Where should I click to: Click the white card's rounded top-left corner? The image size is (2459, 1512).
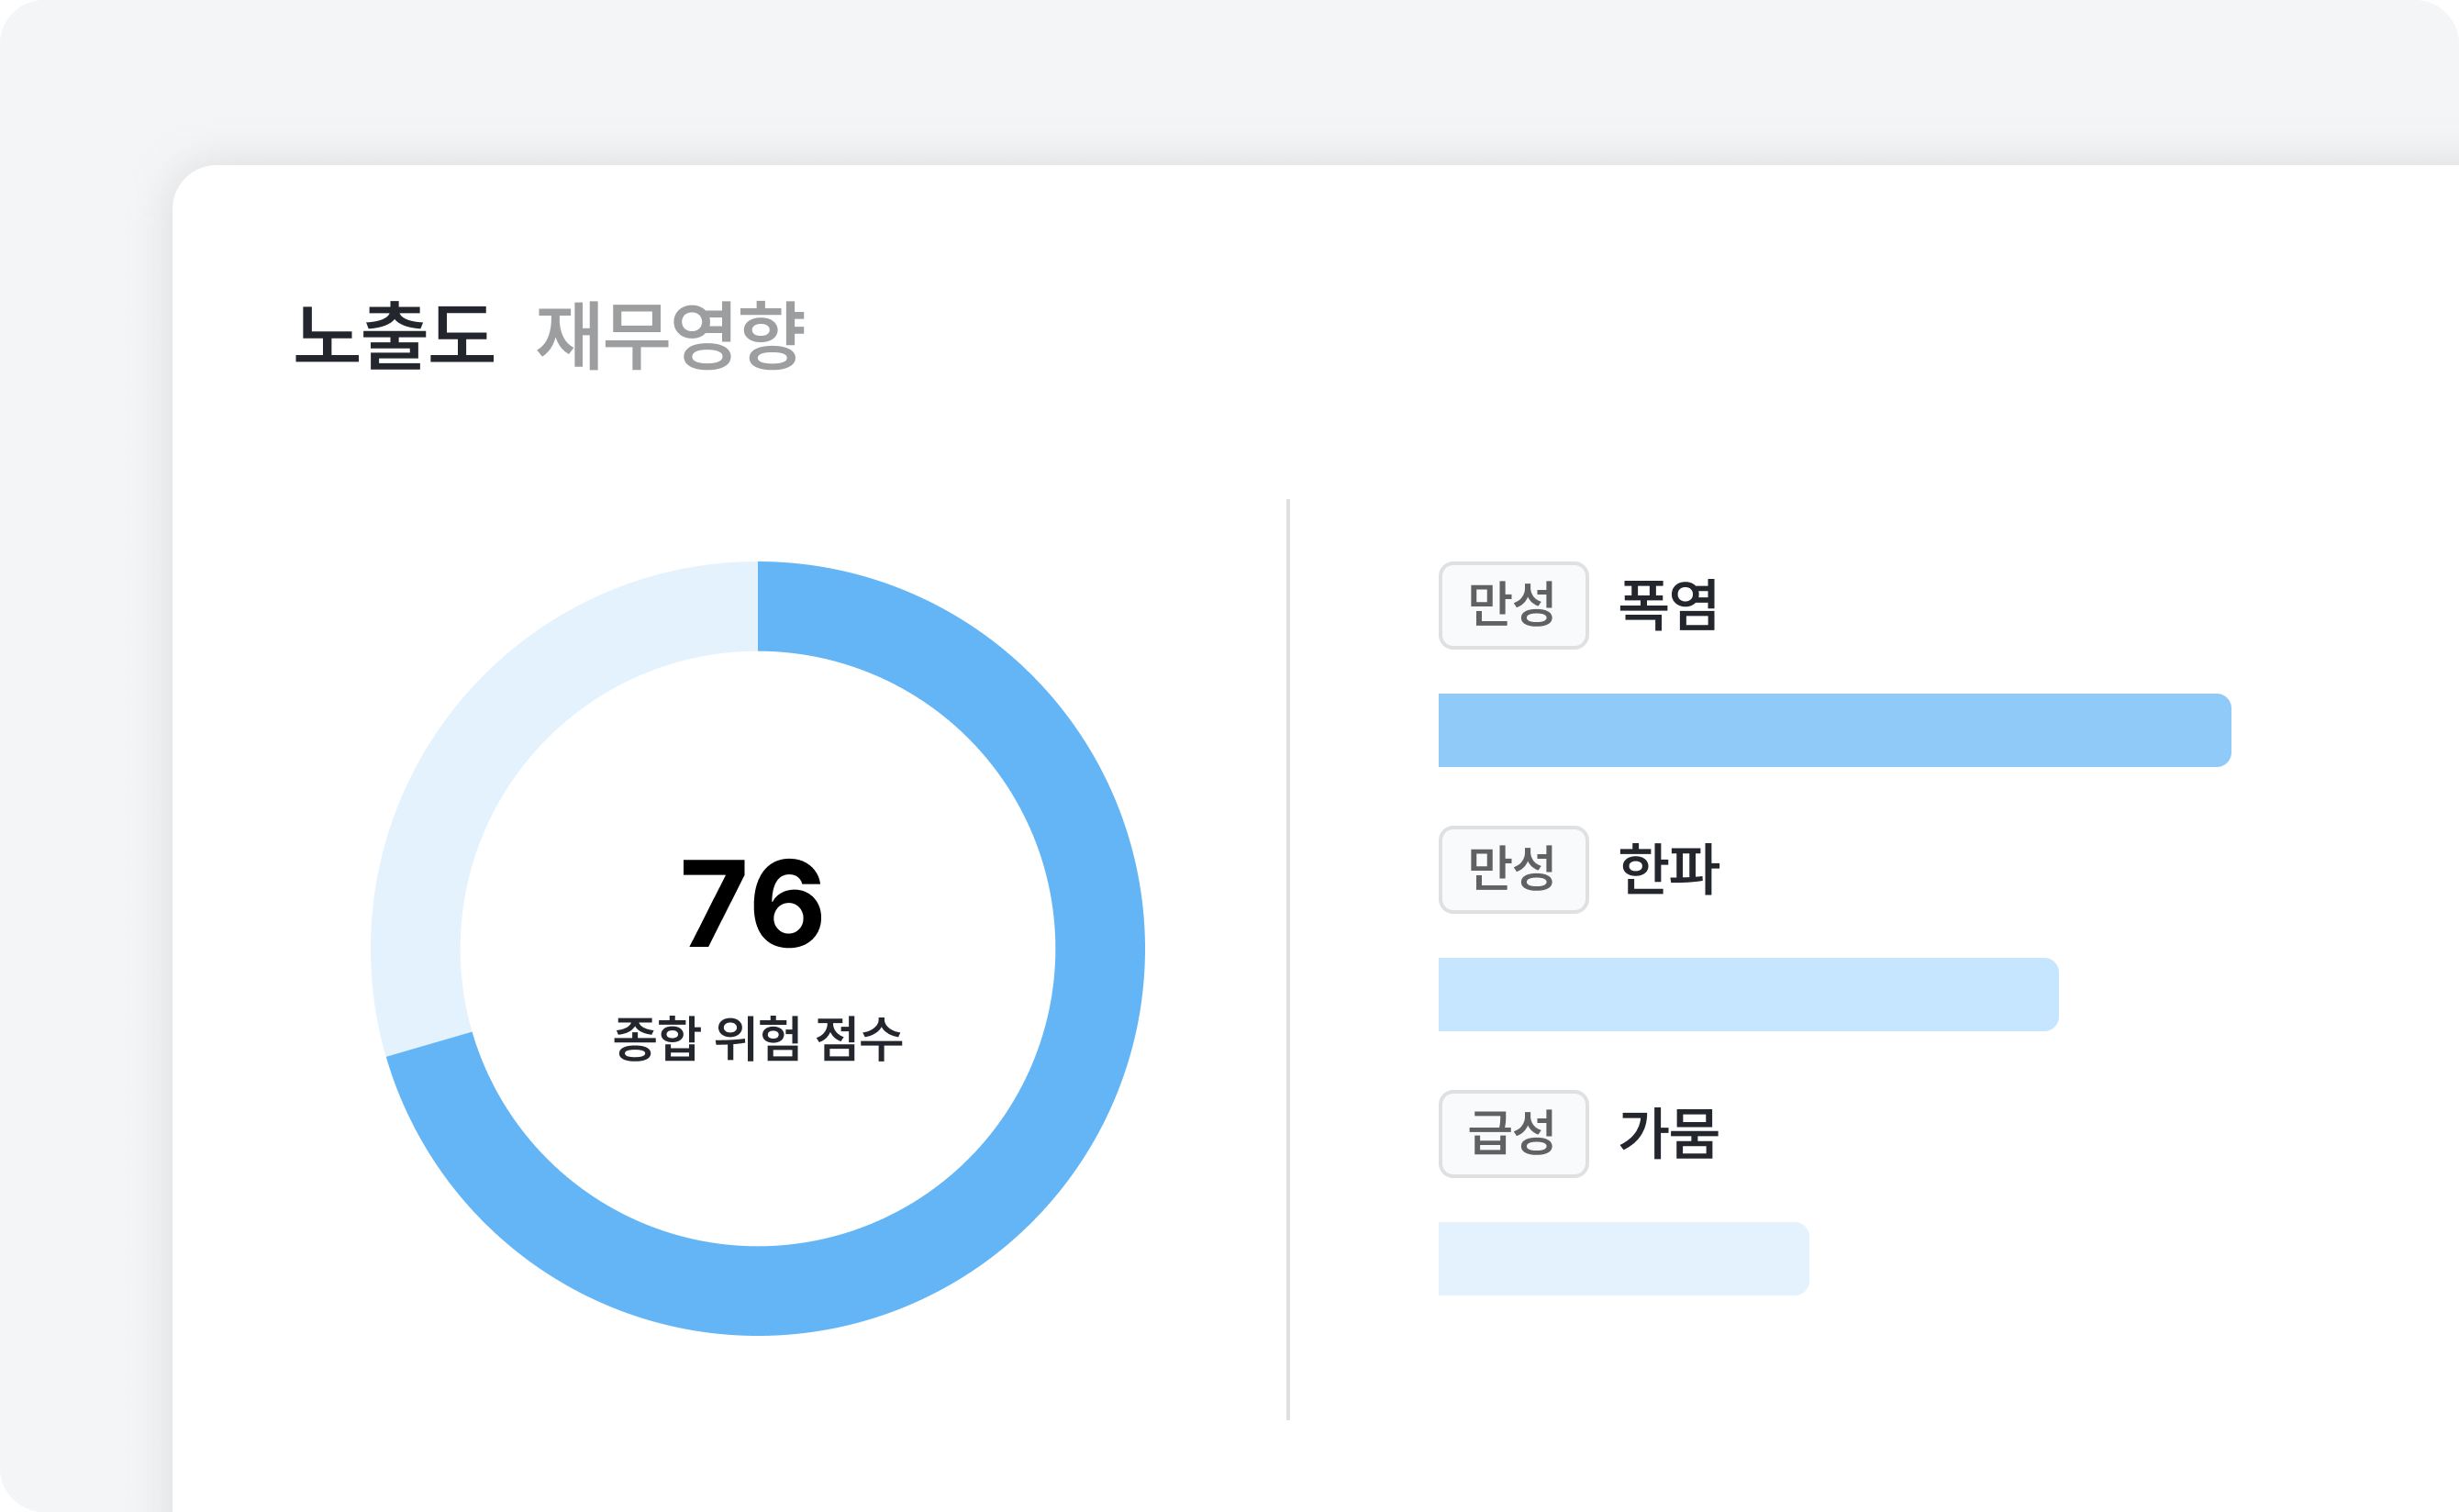point(196,190)
